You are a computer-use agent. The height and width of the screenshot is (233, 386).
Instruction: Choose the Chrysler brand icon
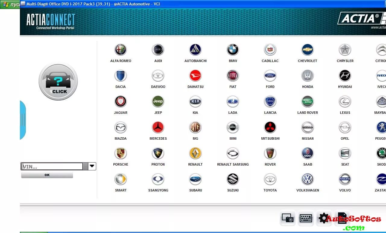(345, 50)
